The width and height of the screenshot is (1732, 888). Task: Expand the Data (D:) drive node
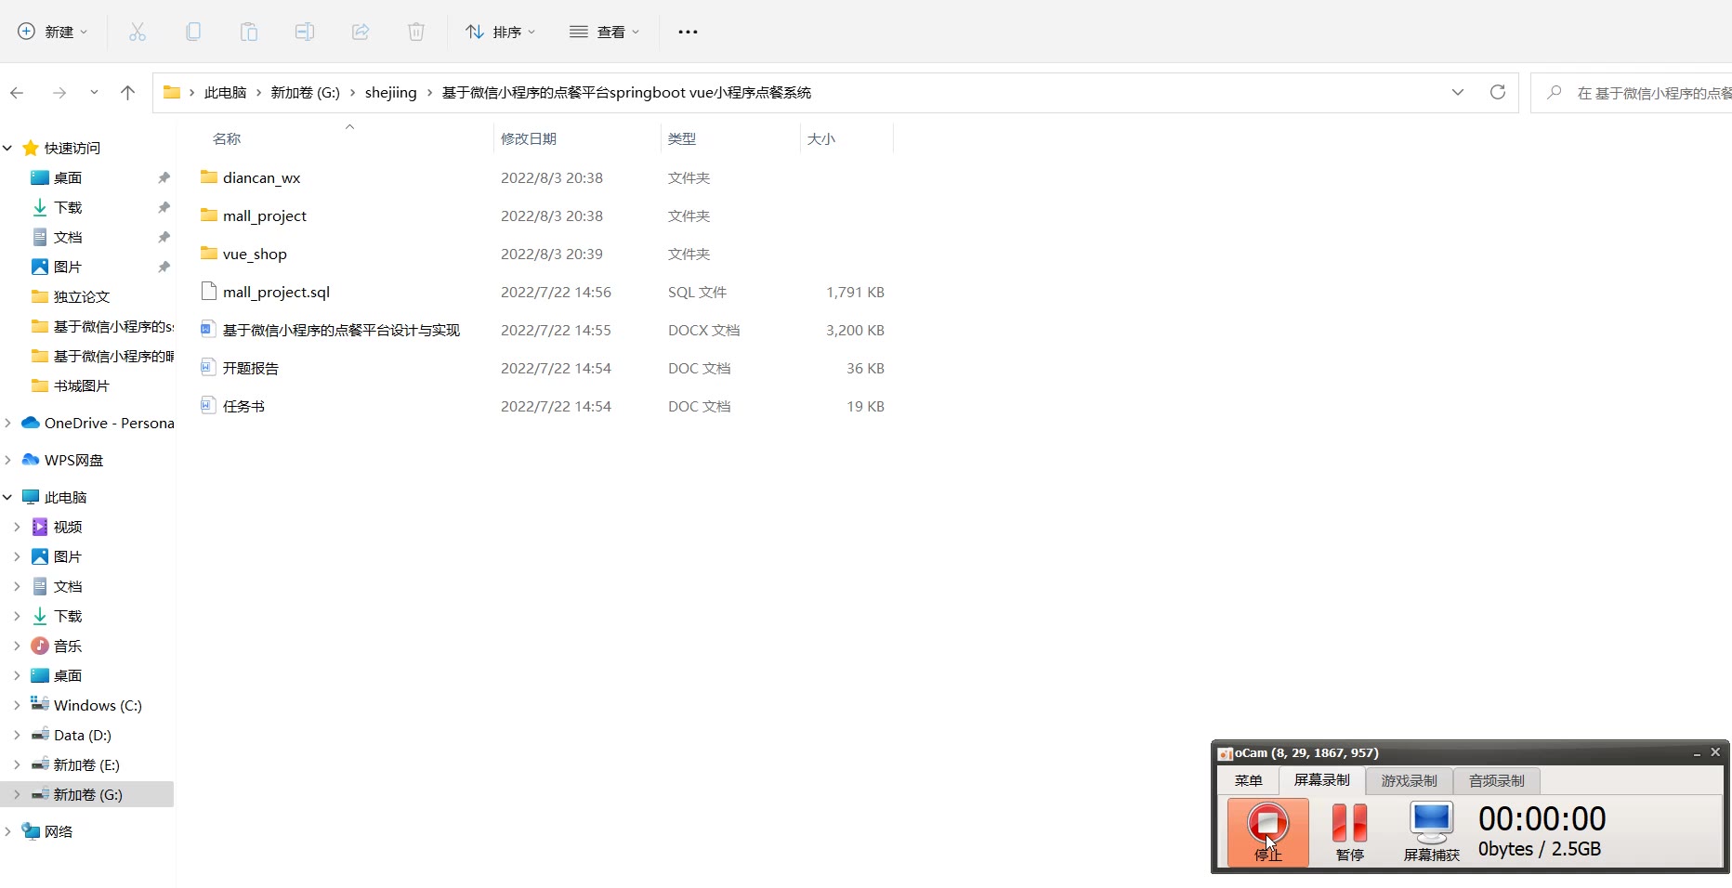pyautogui.click(x=17, y=735)
